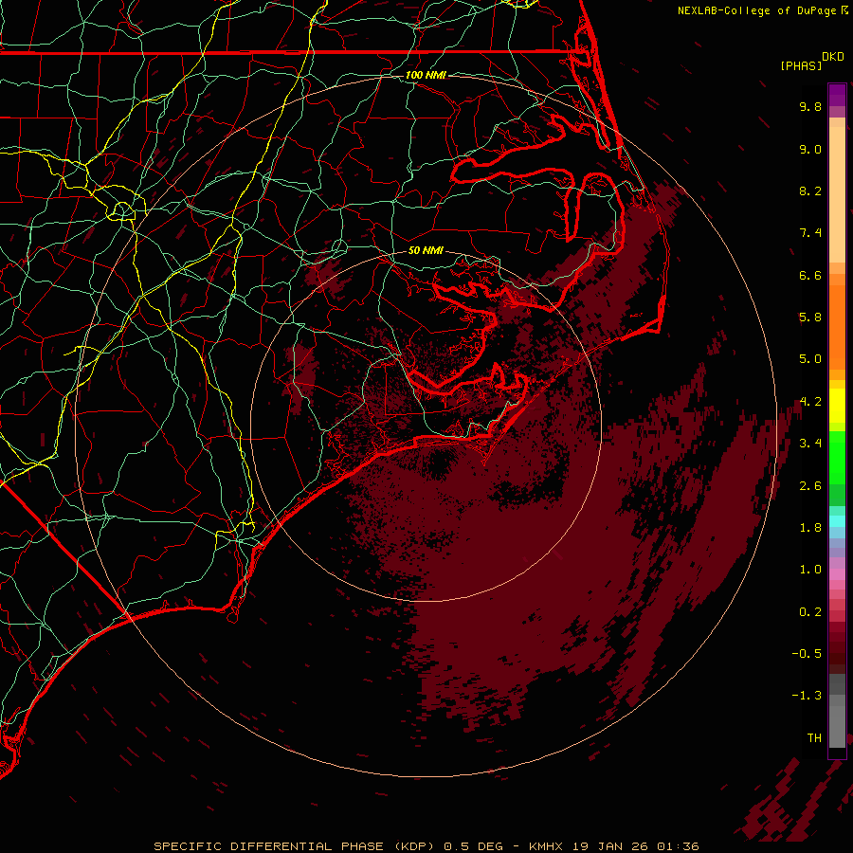Click the 8.2 scale value
853x853 pixels.
pyautogui.click(x=810, y=191)
